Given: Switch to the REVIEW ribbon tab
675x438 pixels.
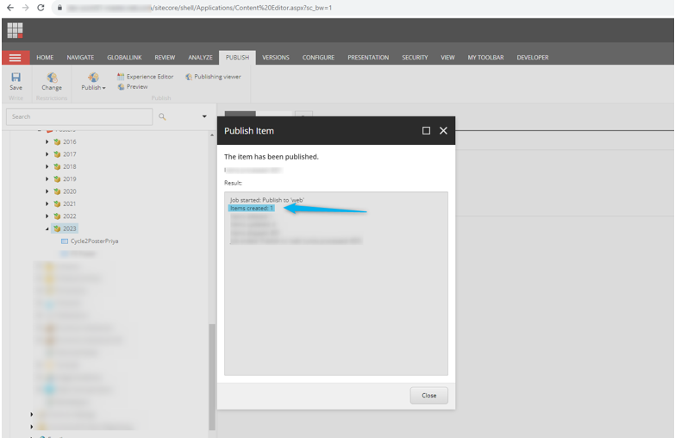Looking at the screenshot, I should point(165,58).
